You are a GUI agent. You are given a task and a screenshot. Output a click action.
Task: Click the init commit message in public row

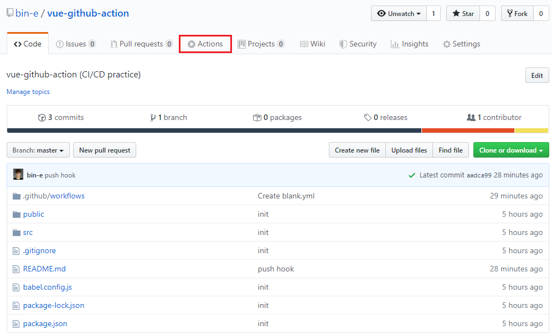(264, 214)
